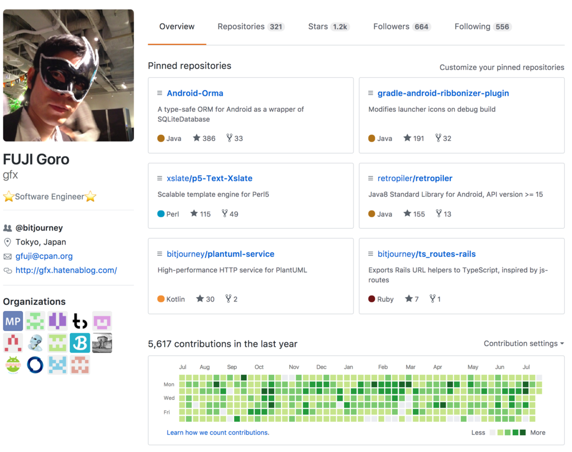Open the Contribution settings dropdown
Image resolution: width=572 pixels, height=452 pixels.
(x=524, y=343)
